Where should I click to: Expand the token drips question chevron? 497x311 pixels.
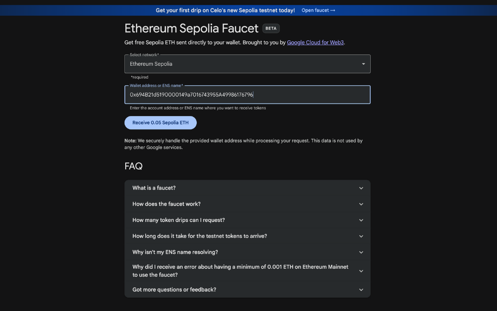coord(361,220)
